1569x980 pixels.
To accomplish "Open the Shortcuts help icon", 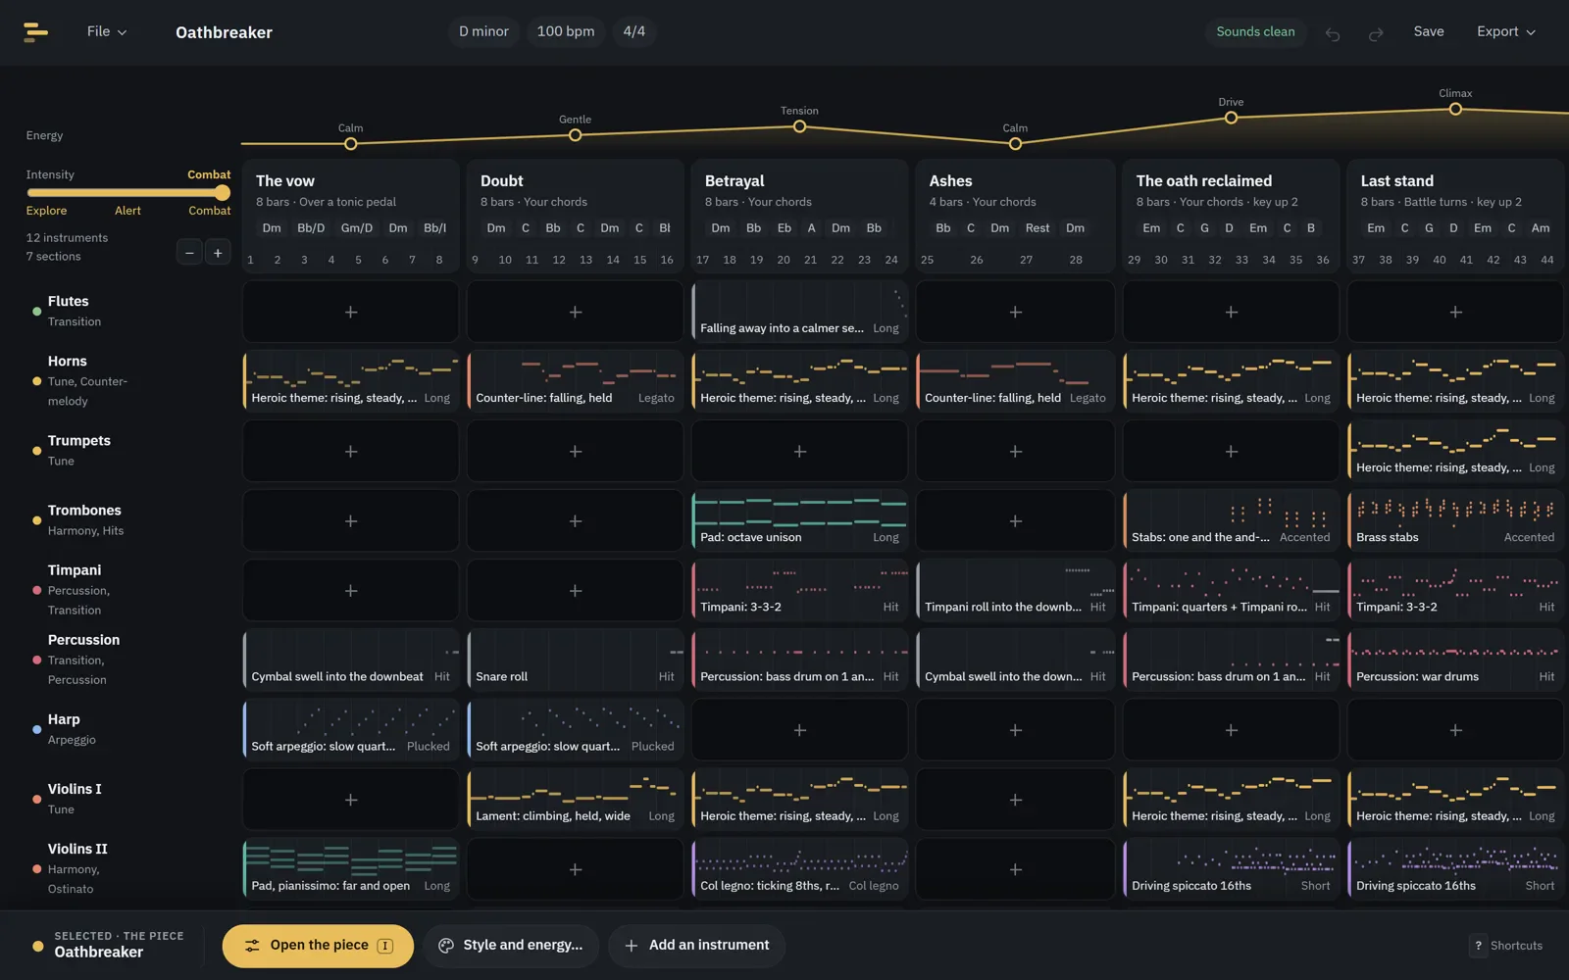I will click(1478, 946).
